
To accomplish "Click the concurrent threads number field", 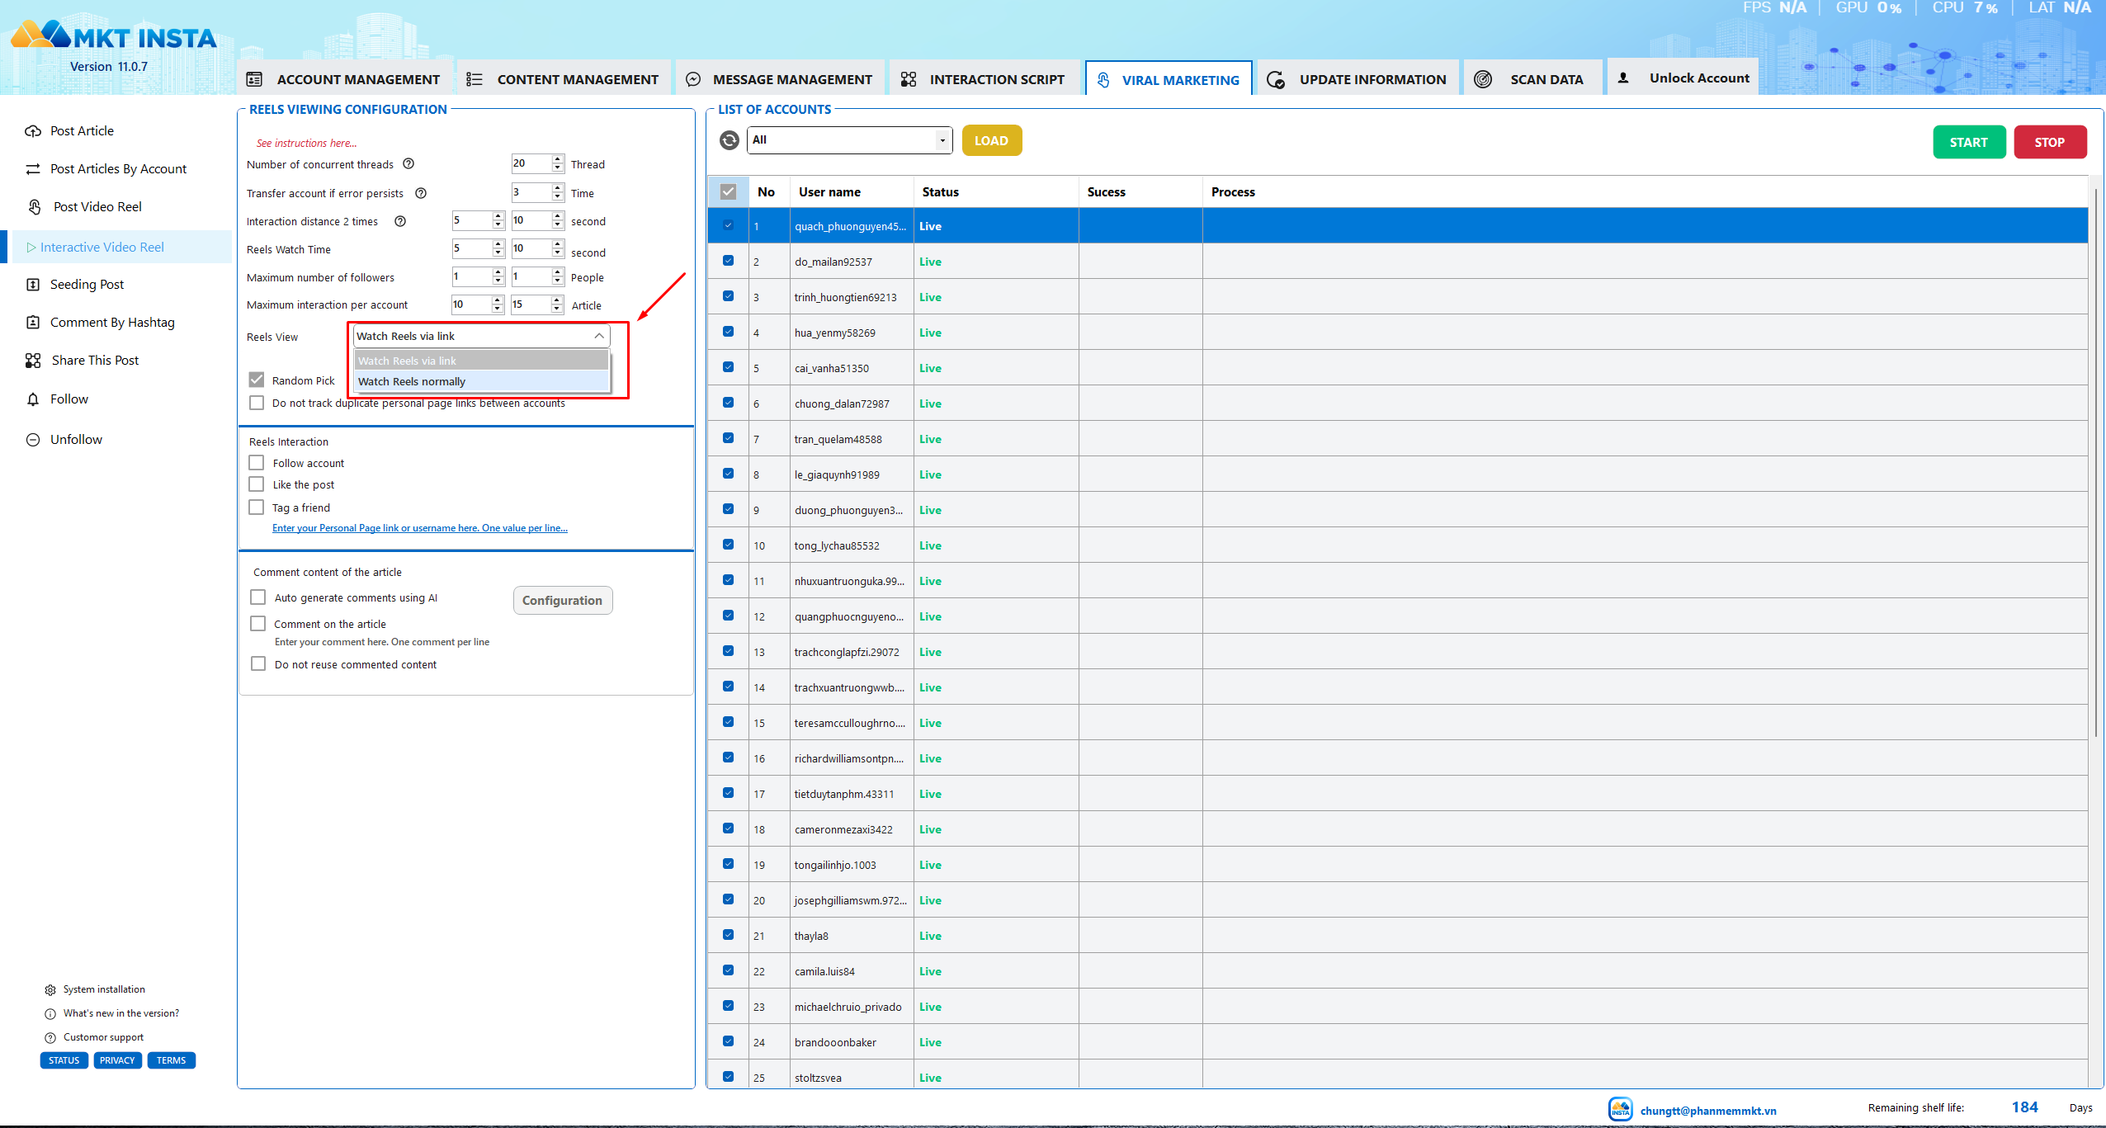I will click(x=531, y=163).
